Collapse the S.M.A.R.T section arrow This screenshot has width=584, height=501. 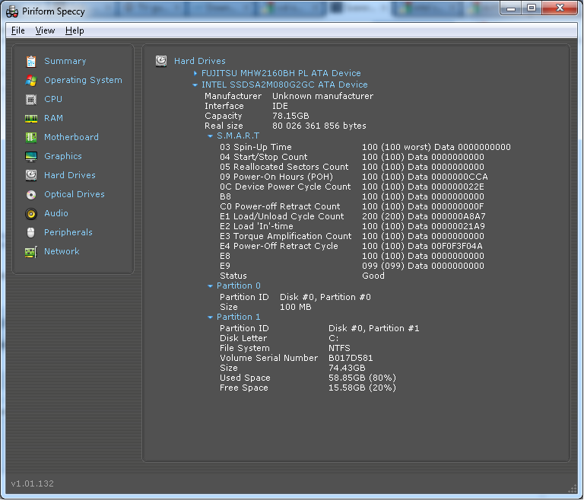[210, 136]
